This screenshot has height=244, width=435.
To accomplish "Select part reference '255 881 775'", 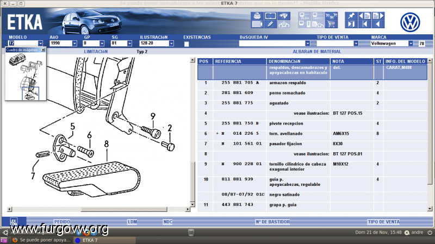I will pos(237,103).
